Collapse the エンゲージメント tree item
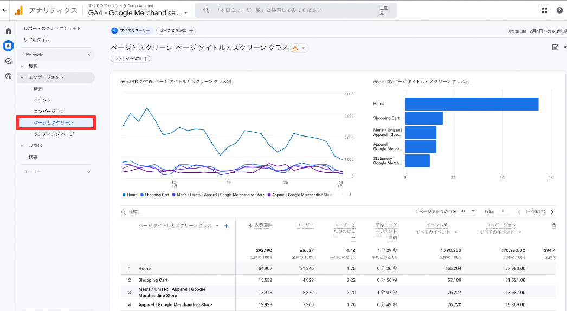The height and width of the screenshot is (311, 567). click(22, 77)
